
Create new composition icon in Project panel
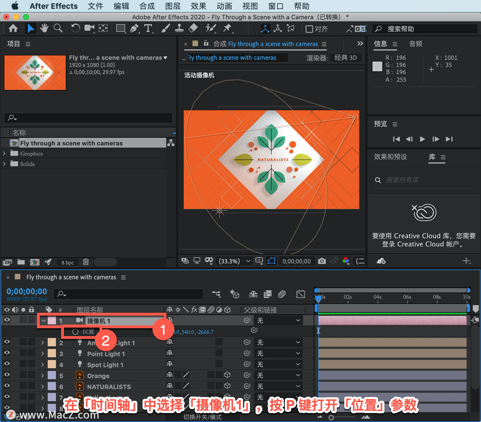pos(35,262)
